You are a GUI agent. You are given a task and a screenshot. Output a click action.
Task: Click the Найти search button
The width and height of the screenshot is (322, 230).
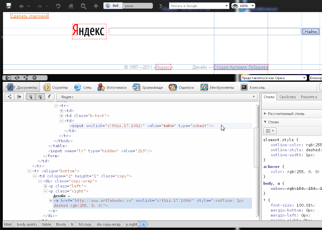tap(311, 32)
